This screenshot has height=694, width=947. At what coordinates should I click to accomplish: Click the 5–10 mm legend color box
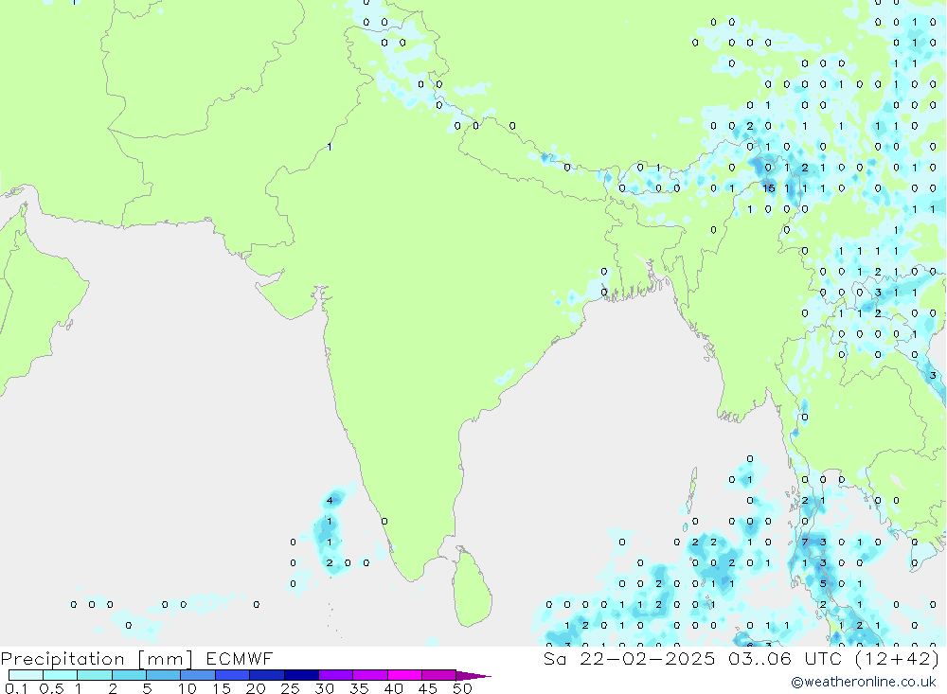(x=164, y=675)
